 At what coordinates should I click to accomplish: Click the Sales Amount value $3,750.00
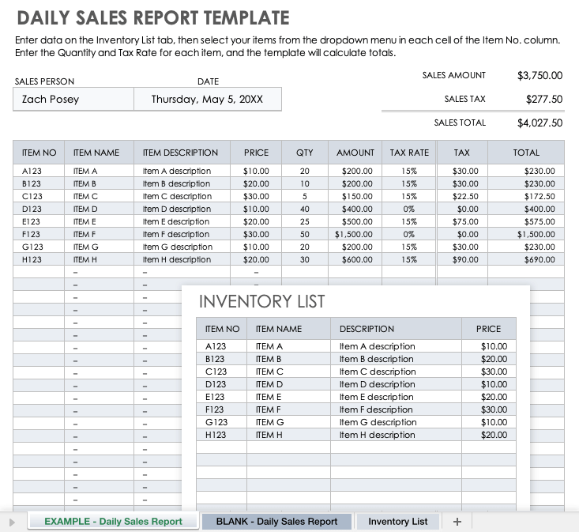pyautogui.click(x=540, y=76)
